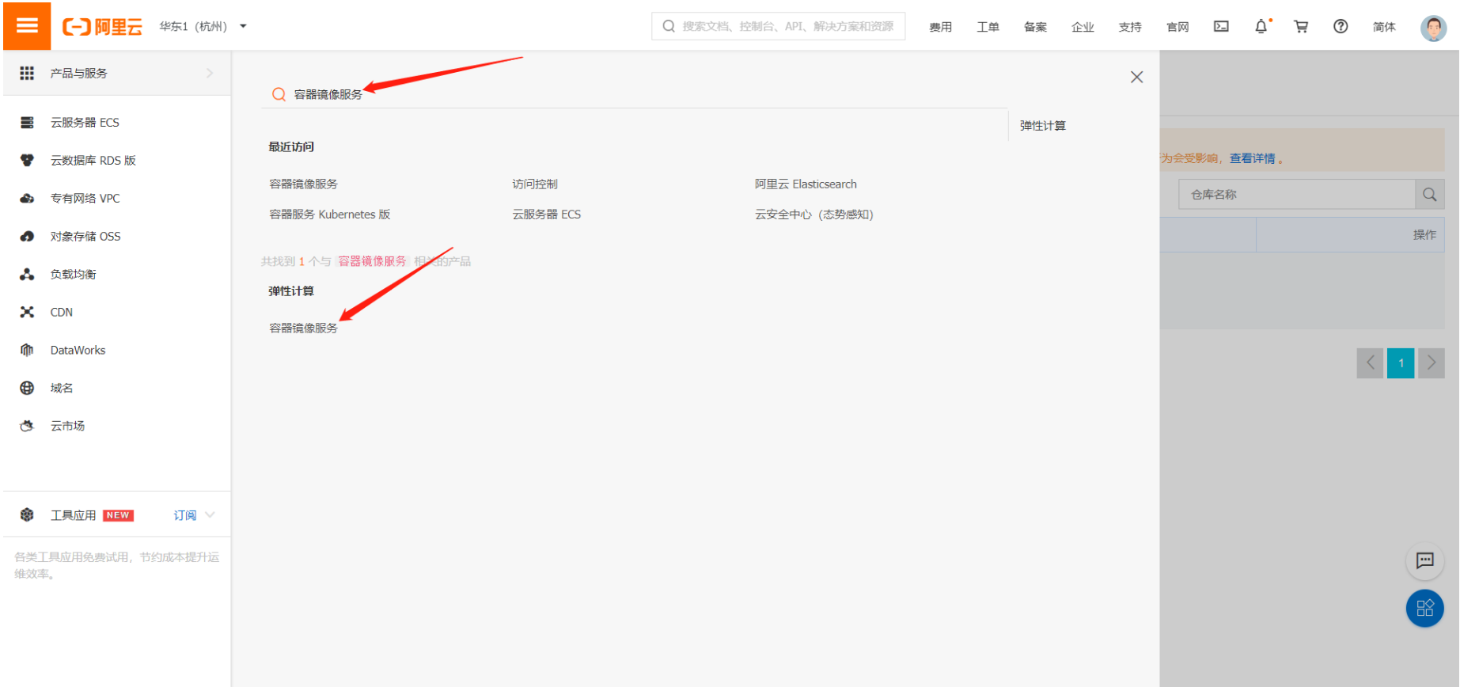
Task: Click the 域名 globe icon
Action: [x=27, y=388]
